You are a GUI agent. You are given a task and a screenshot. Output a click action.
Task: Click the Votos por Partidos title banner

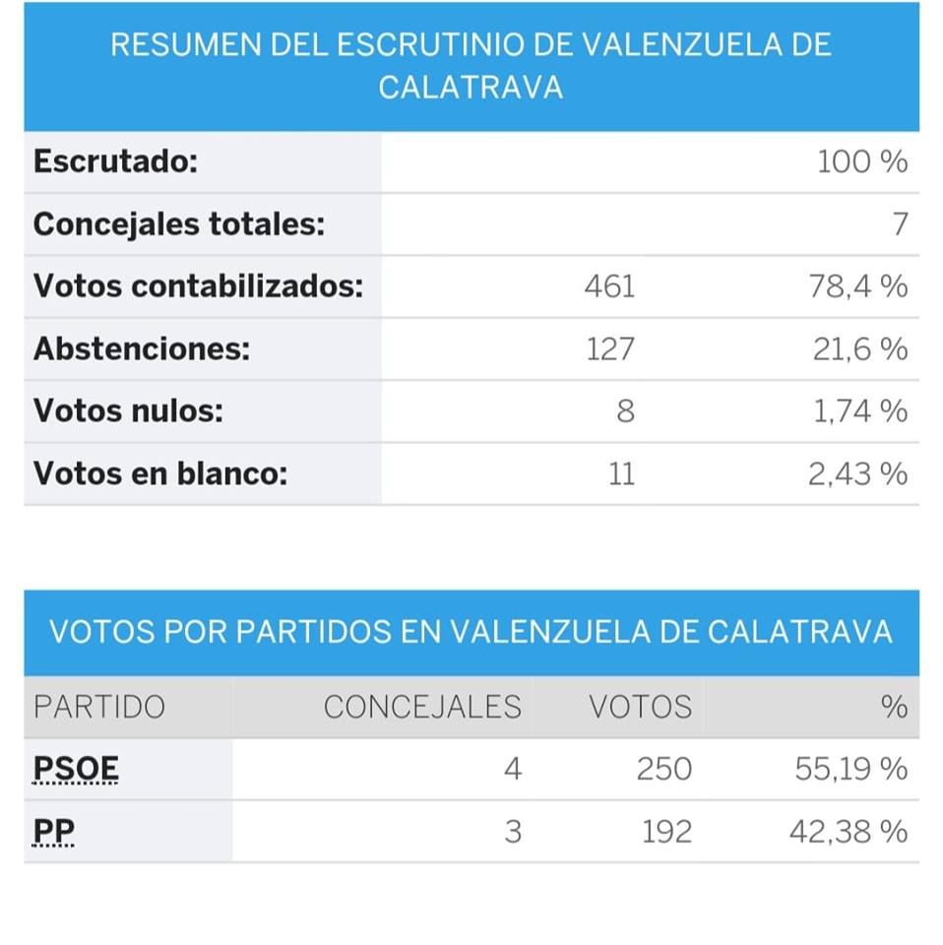(x=471, y=631)
